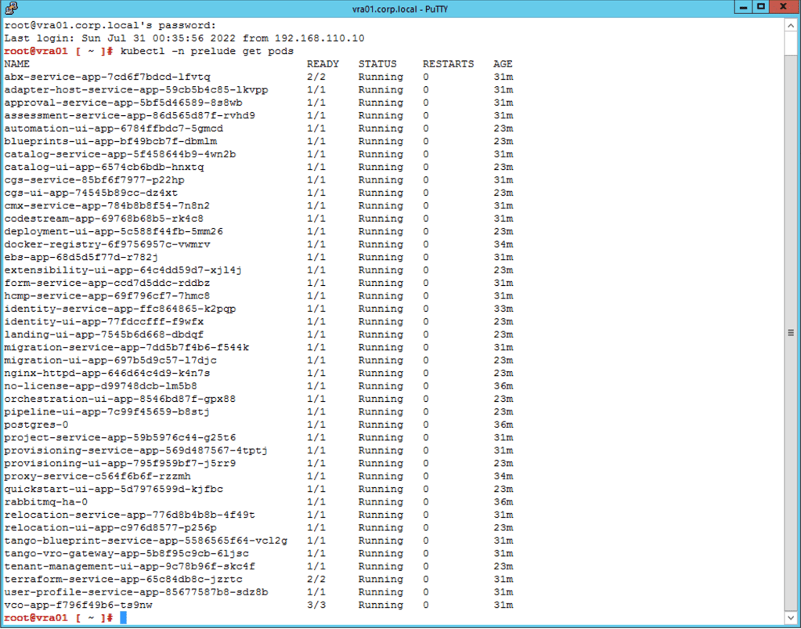Click the STATUS column header
The width and height of the screenshot is (801, 629).
(x=377, y=64)
